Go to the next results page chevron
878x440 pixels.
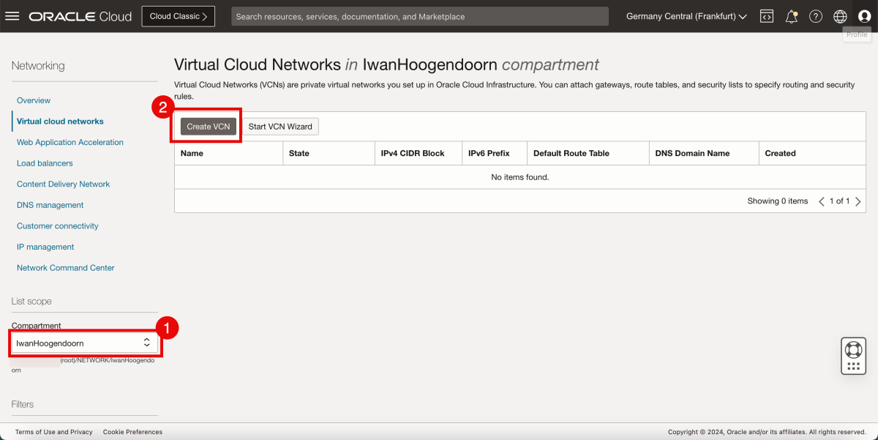click(x=858, y=201)
